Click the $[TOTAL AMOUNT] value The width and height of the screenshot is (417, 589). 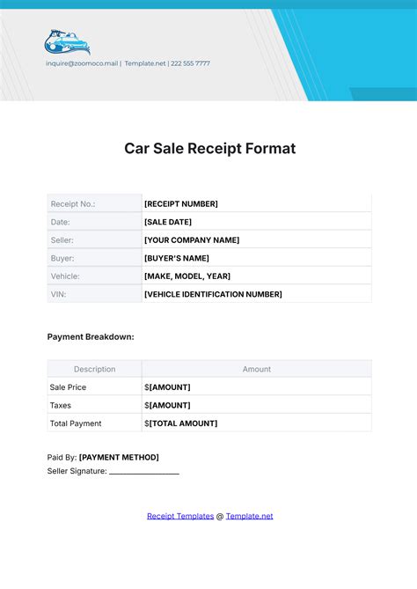(x=181, y=423)
